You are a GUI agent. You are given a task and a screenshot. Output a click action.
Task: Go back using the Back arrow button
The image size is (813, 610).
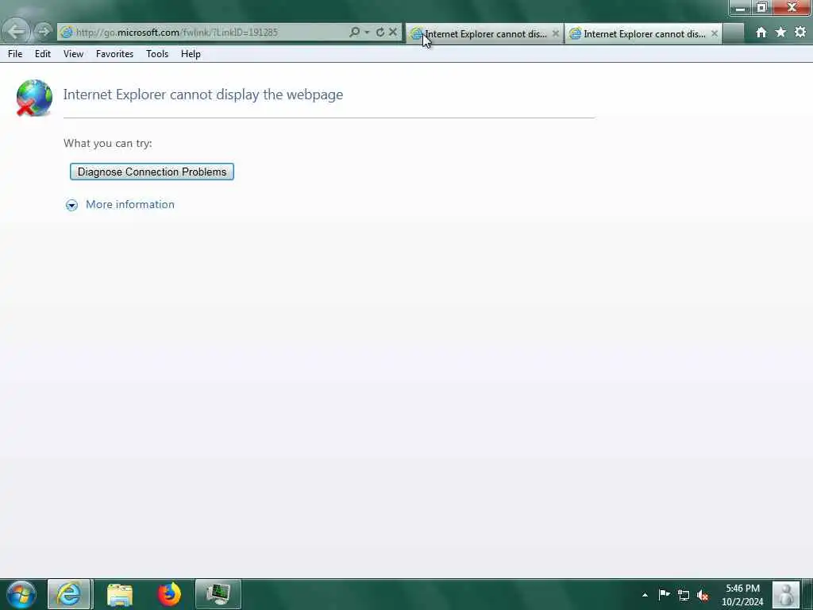click(16, 32)
